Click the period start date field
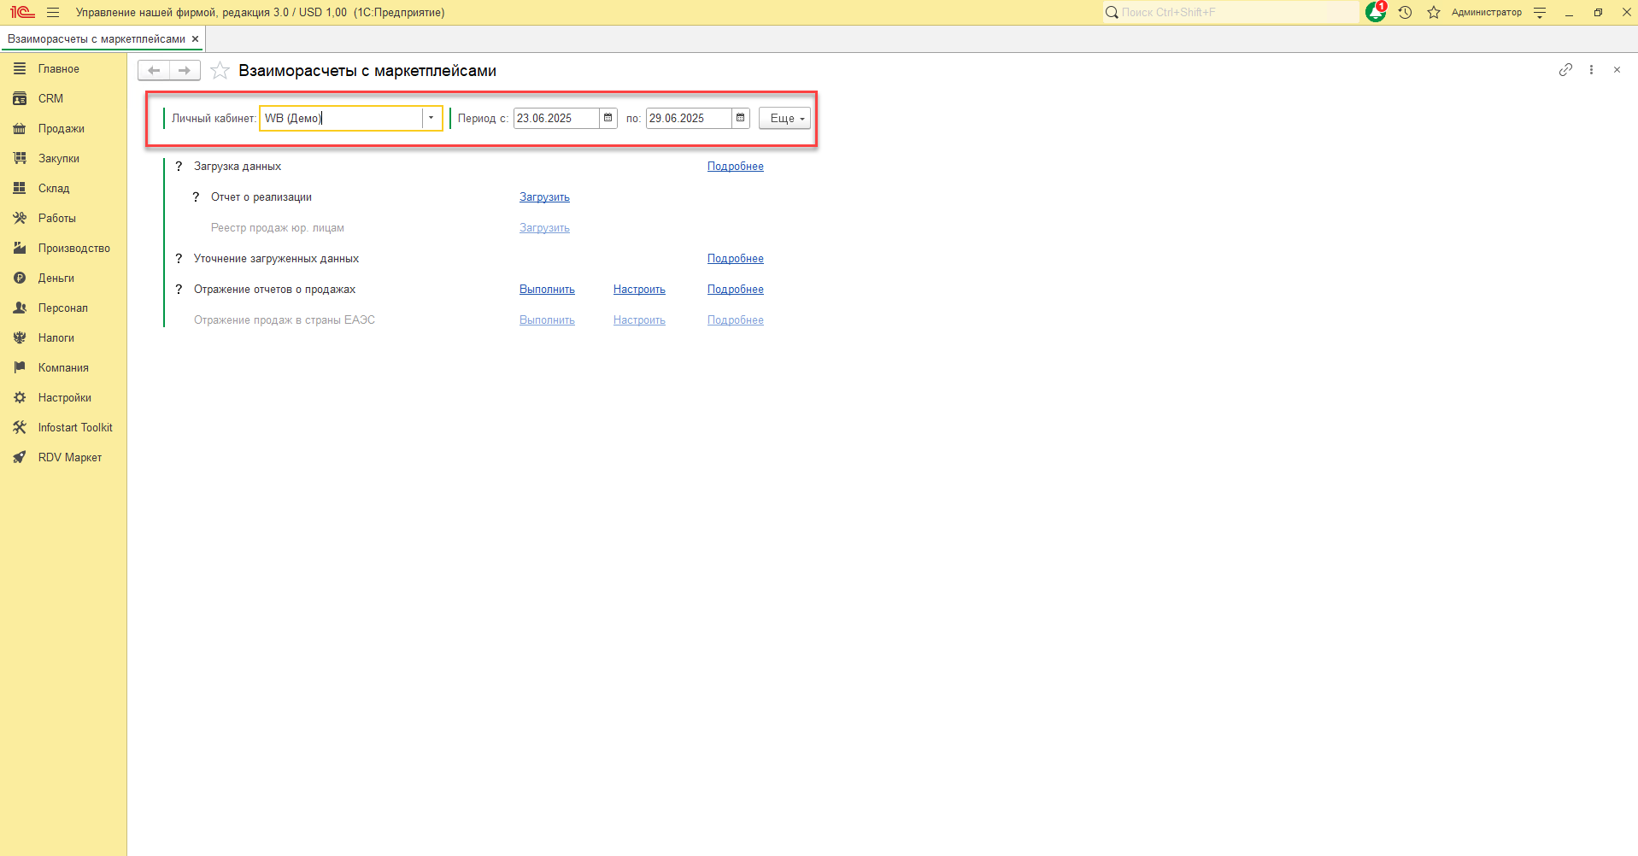 [x=556, y=118]
